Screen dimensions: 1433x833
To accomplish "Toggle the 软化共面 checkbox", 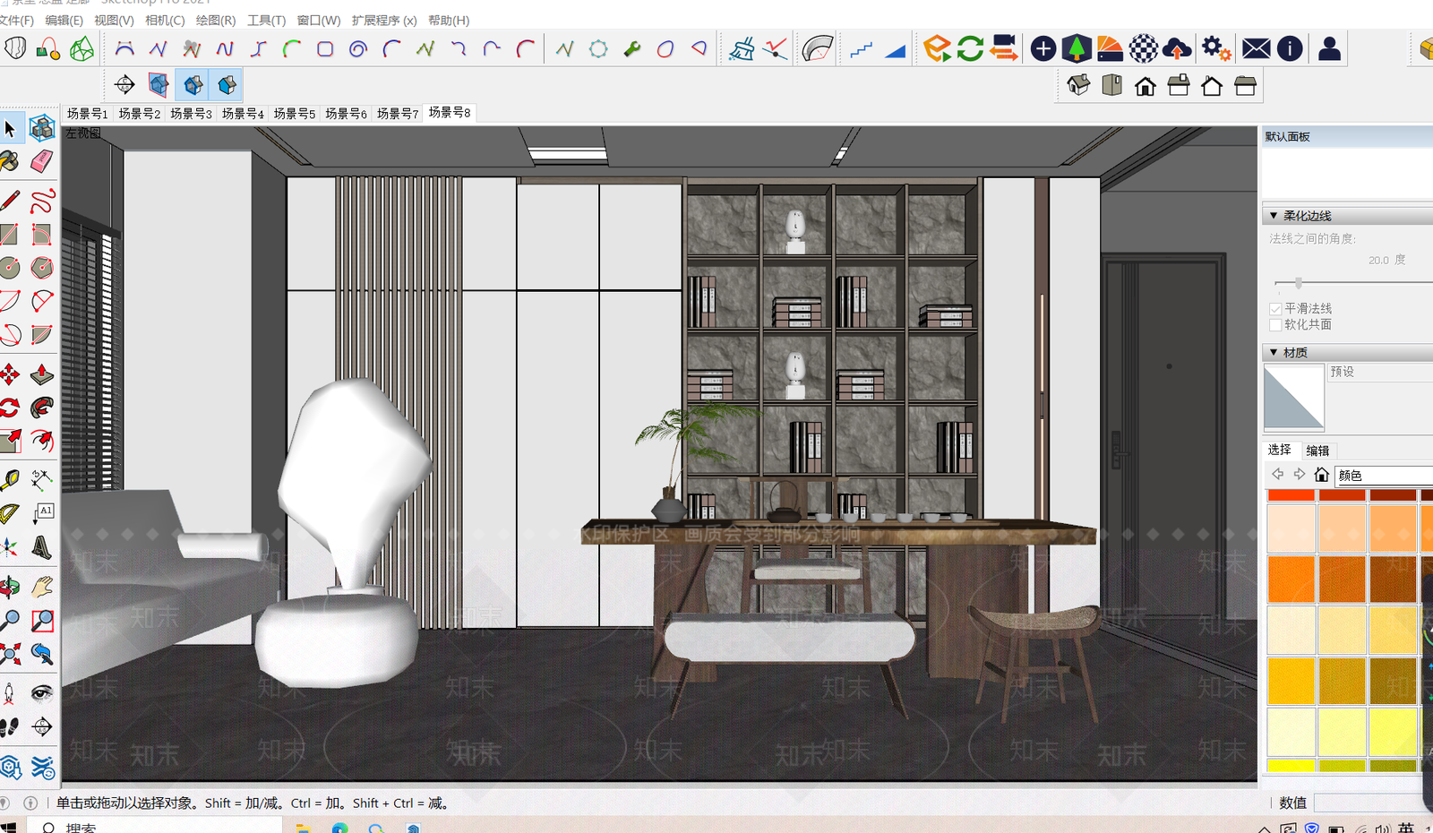I will (1275, 324).
